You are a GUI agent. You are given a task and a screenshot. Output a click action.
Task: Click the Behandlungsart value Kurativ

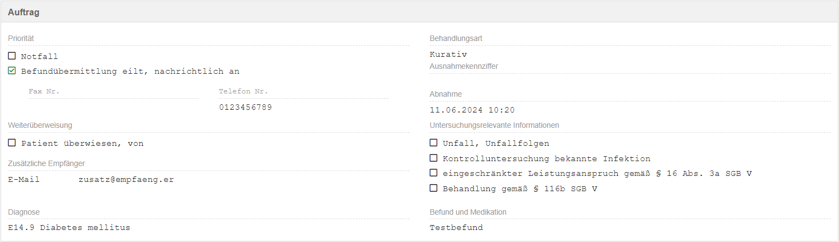tap(448, 54)
